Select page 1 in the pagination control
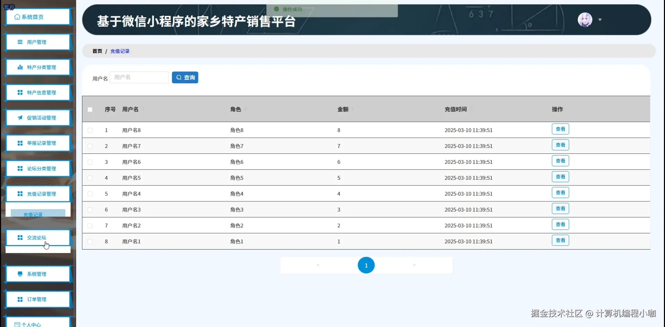 tap(366, 265)
